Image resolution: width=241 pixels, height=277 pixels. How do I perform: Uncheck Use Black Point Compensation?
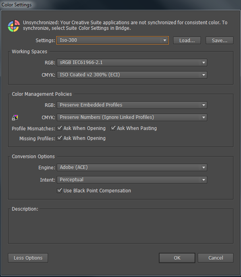coord(60,191)
